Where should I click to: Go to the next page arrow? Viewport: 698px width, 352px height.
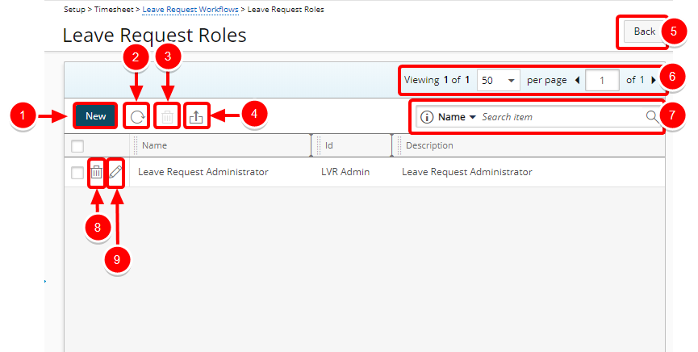point(654,80)
